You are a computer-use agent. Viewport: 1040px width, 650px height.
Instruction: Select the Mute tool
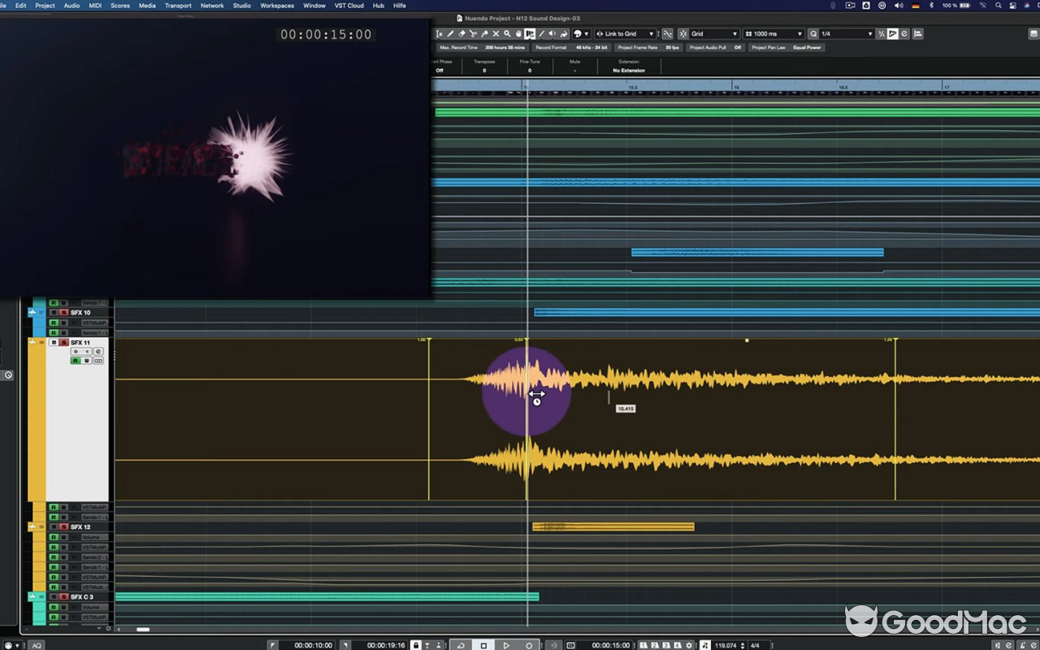coord(496,33)
